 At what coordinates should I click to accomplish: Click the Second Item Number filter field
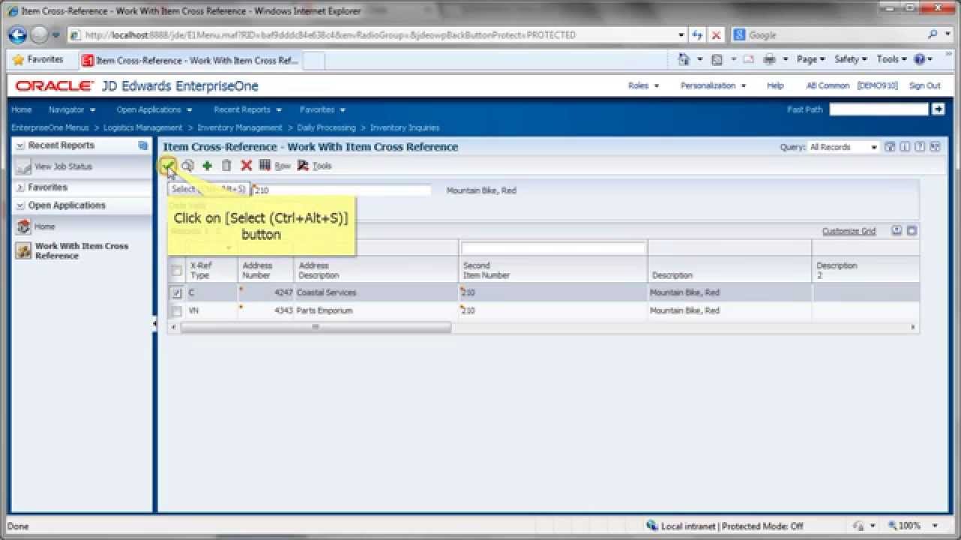(x=553, y=248)
